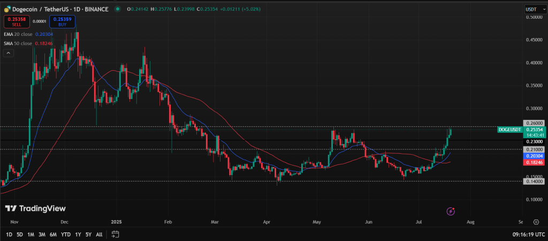Select the 3M time range
The width and height of the screenshot is (548, 241).
tap(42, 235)
